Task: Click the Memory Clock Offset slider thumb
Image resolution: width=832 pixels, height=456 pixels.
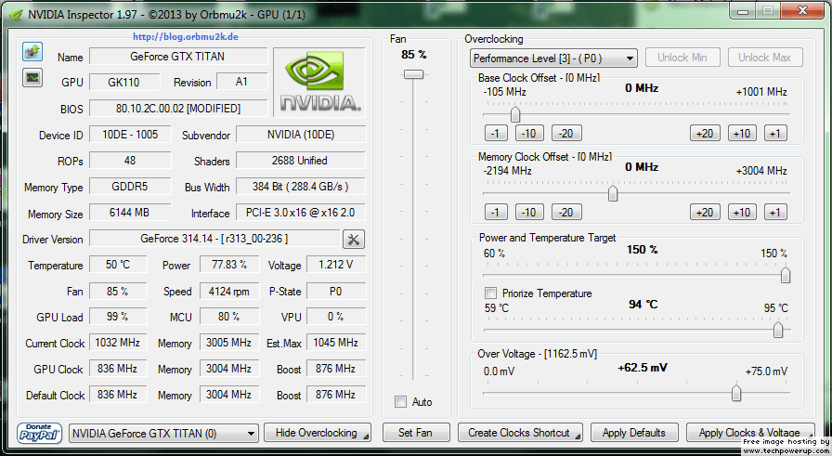Action: pyautogui.click(x=613, y=193)
